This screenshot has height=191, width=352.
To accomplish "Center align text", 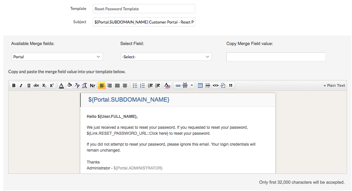I will coord(125,85).
